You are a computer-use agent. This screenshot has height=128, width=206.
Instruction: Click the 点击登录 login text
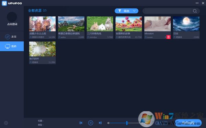click(12, 24)
